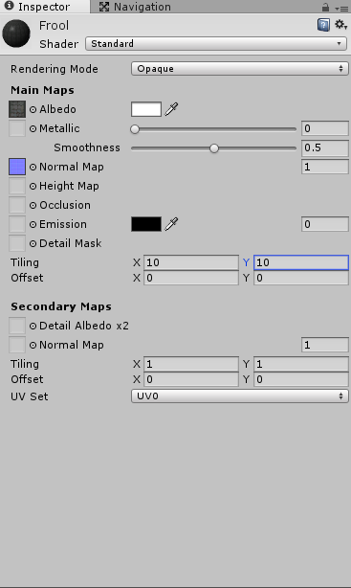Click the Smoothness value field showing 0.5
This screenshot has height=588, width=351.
click(325, 147)
